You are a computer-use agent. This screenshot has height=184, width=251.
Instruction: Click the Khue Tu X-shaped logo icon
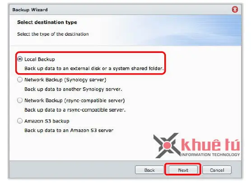pos(167,146)
